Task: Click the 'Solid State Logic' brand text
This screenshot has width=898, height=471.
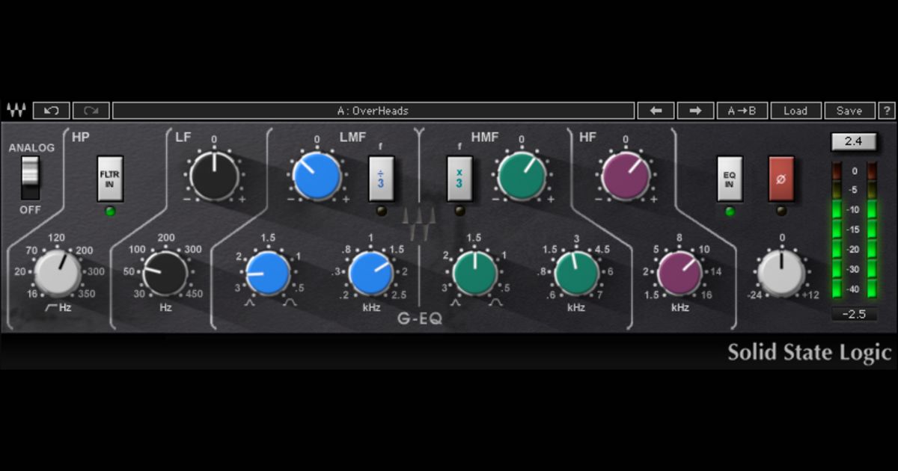Action: [810, 353]
